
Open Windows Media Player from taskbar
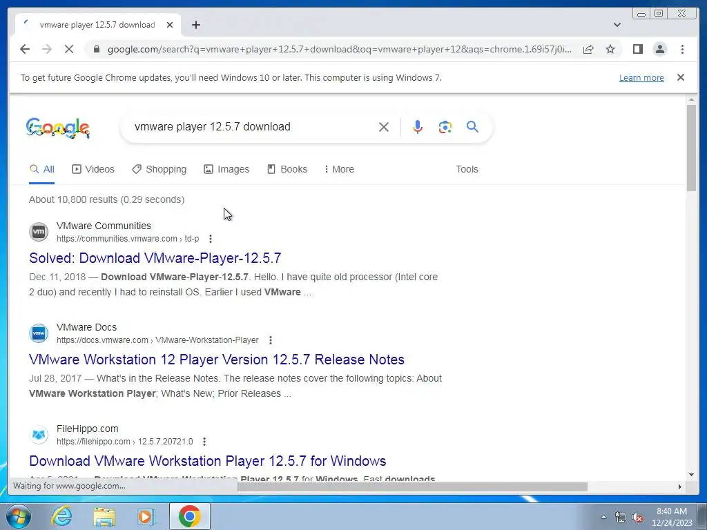146,516
